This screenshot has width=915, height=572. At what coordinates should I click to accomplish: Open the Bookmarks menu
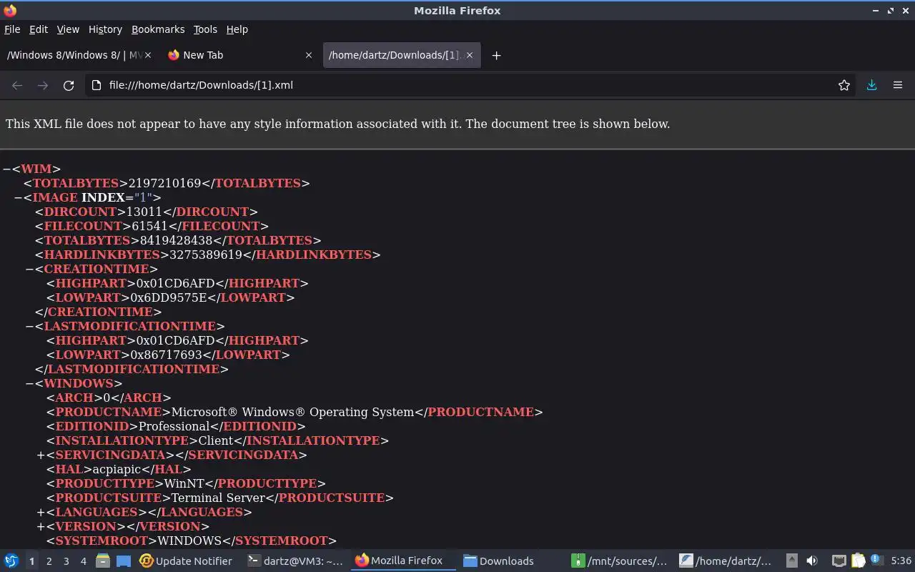point(158,29)
